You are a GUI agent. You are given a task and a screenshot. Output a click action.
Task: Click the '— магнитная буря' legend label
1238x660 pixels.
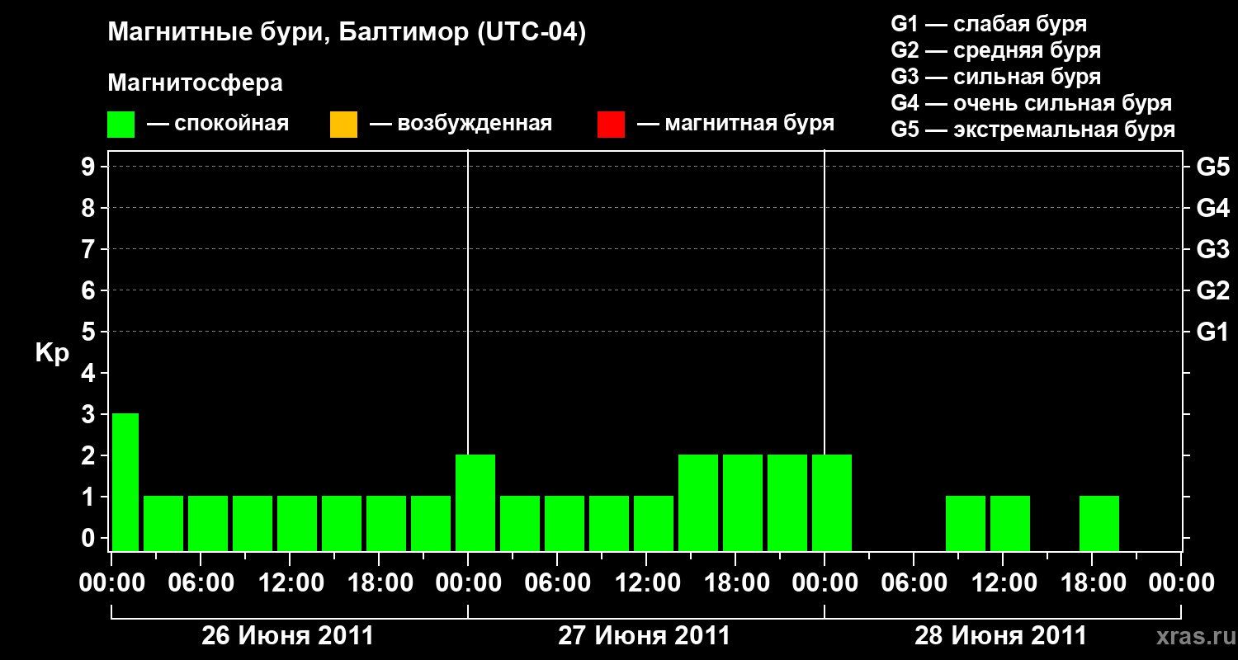[736, 124]
